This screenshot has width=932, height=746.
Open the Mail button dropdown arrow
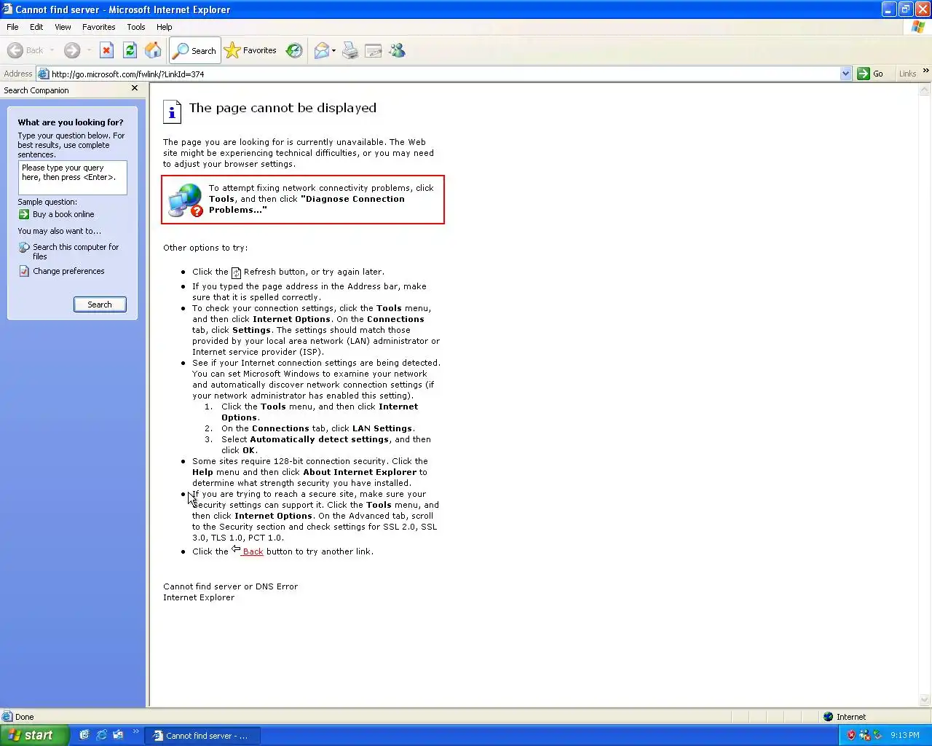[x=333, y=50]
